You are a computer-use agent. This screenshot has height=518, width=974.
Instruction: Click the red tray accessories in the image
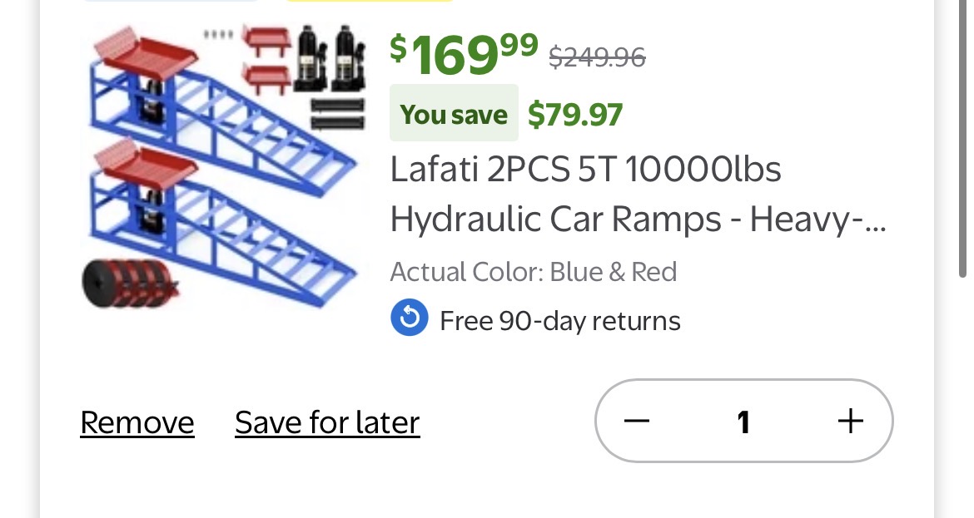tap(265, 58)
